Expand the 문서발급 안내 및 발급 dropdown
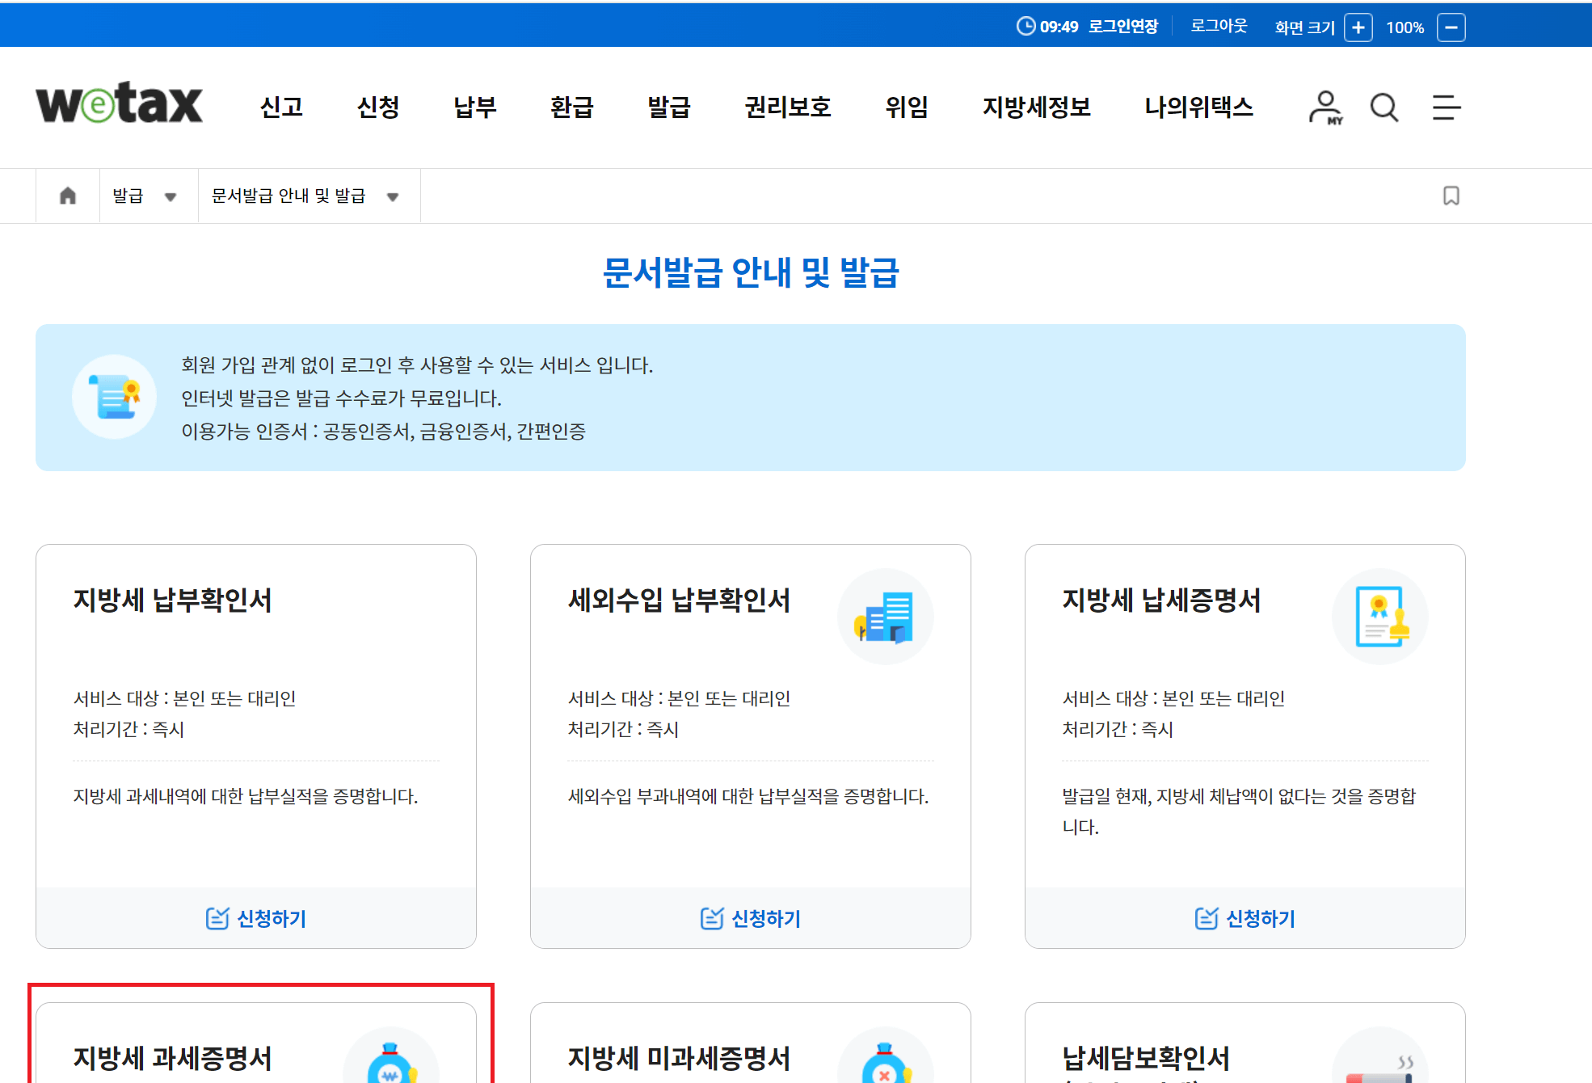The width and height of the screenshot is (1592, 1083). 305,196
